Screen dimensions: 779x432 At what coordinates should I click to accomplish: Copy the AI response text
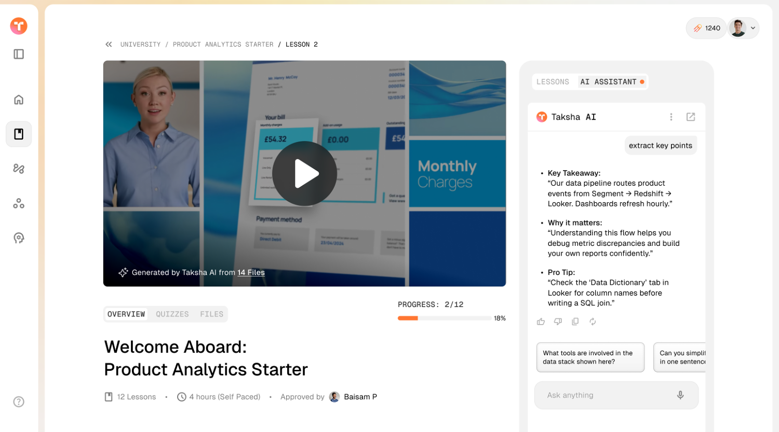(575, 322)
